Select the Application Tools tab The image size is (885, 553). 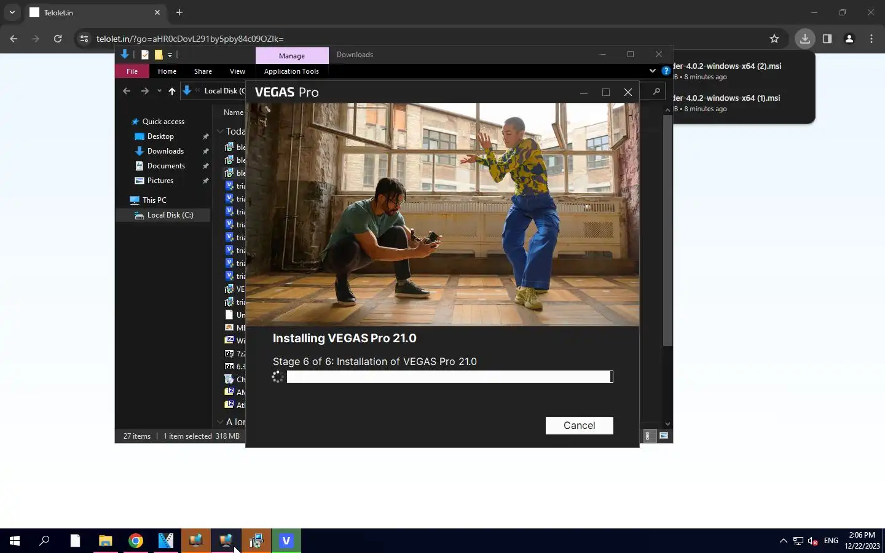[291, 71]
